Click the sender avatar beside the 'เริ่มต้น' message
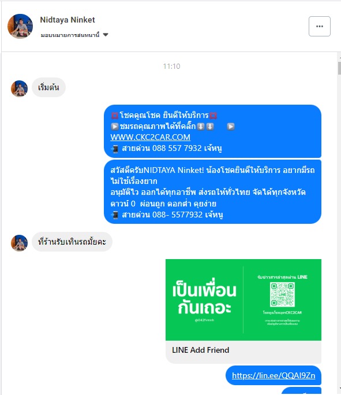Screen dimensions: 341x395 pos(20,88)
